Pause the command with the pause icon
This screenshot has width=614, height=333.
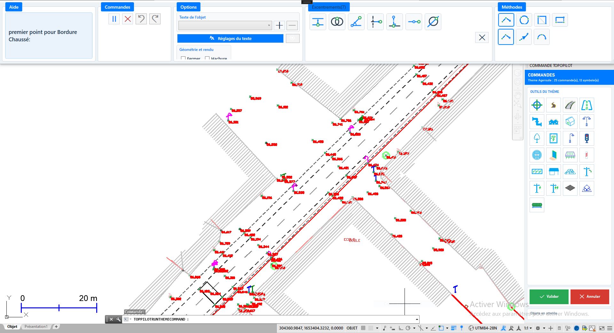[114, 19]
